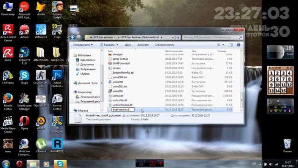This screenshot has width=298, height=168.
Task: Open Attachments folder on desktop
Action: 41,54
